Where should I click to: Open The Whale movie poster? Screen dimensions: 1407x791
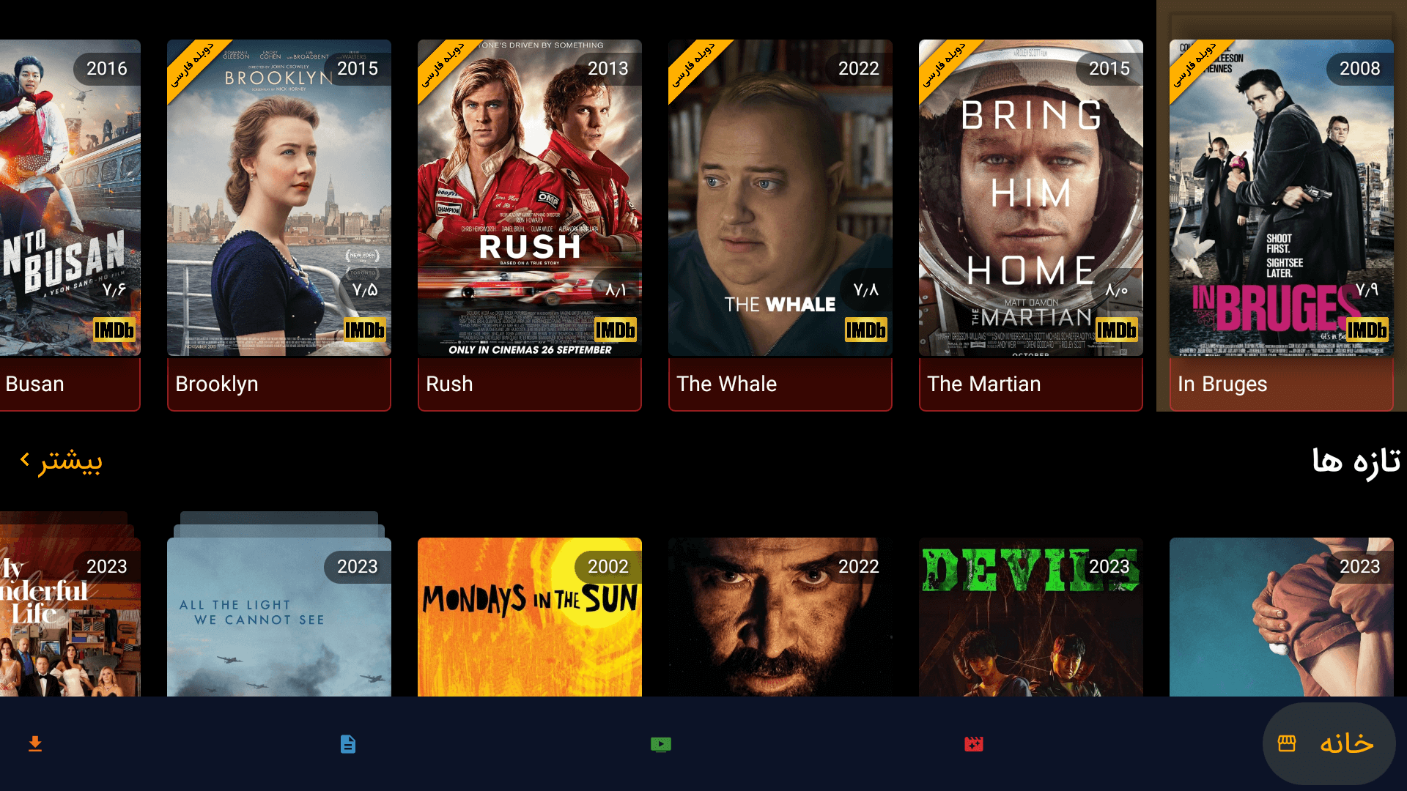[780, 198]
